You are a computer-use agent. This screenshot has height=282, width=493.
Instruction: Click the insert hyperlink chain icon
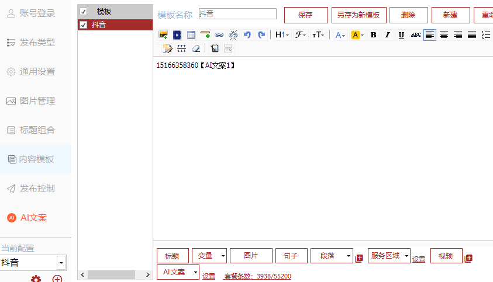point(219,35)
